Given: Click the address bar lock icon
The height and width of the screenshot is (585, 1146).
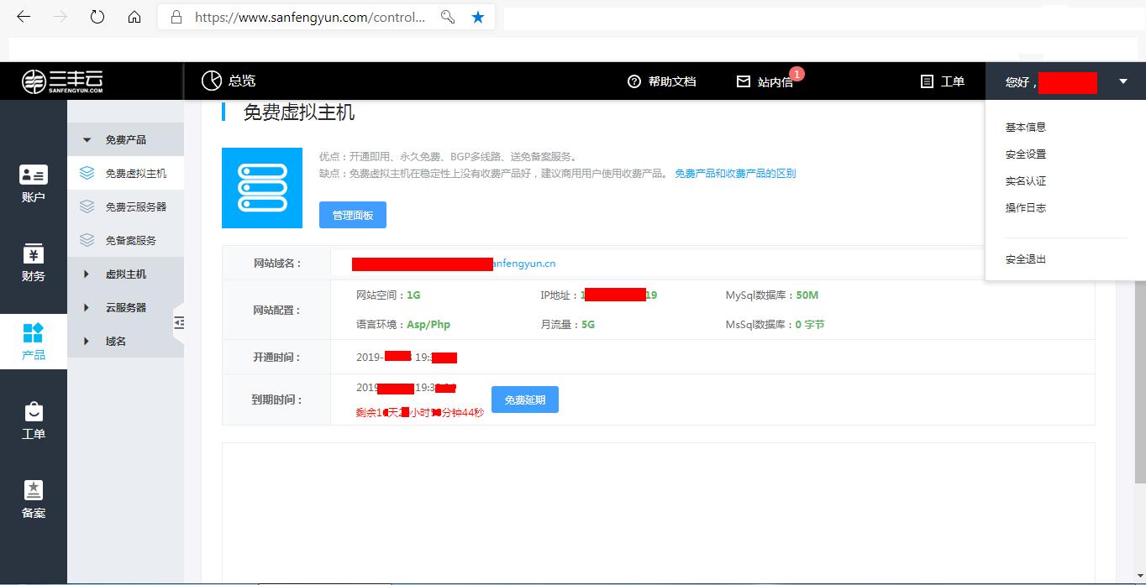Looking at the screenshot, I should 176,17.
